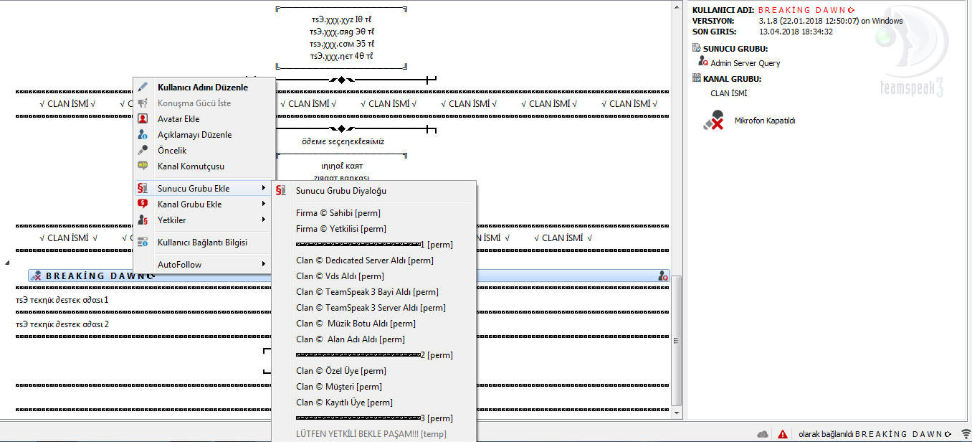Toggle Clan © Müzik Botu Aldı group

point(373,324)
